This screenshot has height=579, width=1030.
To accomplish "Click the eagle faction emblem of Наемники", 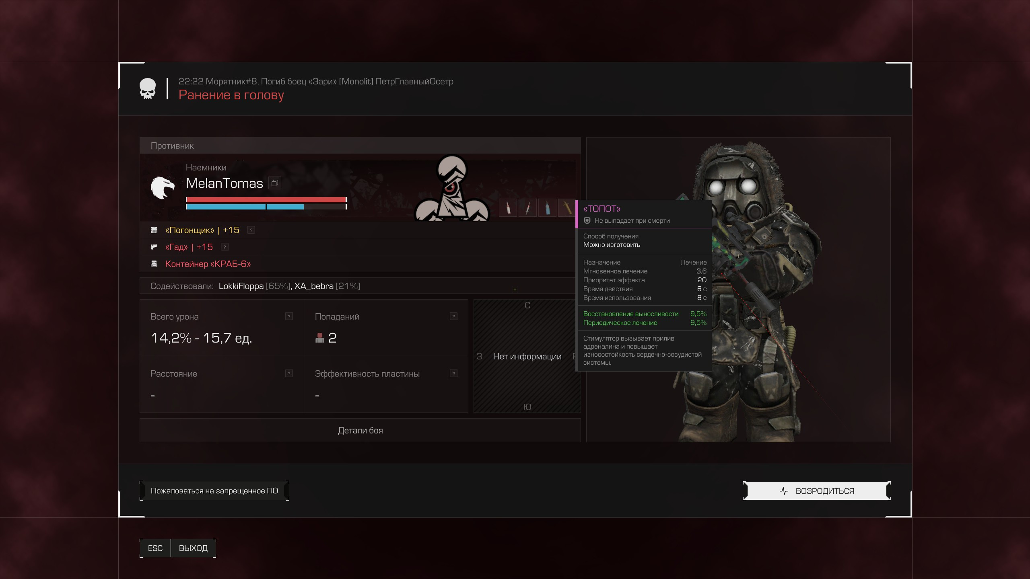I will coord(163,187).
